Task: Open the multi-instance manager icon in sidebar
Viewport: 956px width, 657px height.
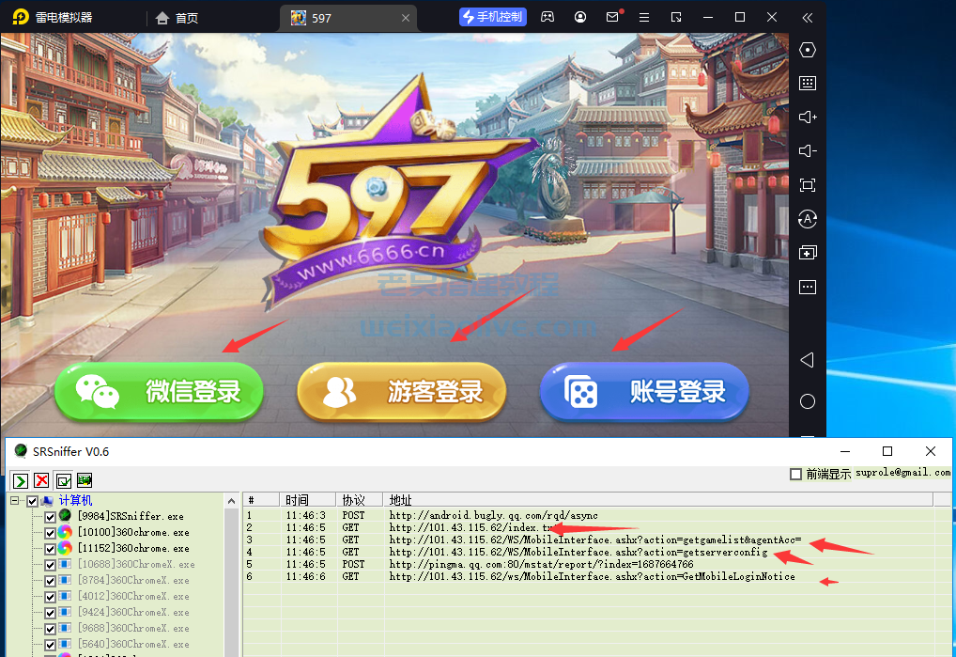Action: [x=807, y=252]
